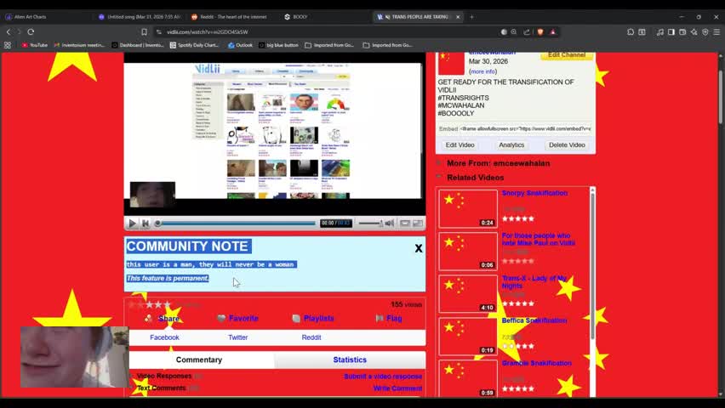This screenshot has width=725, height=408.
Task: Skip to next video in player controls
Action: click(146, 224)
